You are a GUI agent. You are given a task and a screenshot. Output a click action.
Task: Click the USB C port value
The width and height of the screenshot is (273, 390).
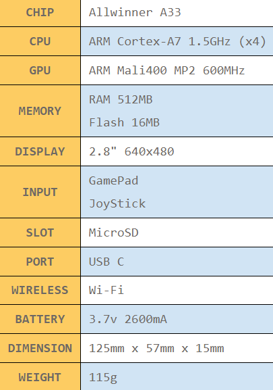tap(107, 262)
